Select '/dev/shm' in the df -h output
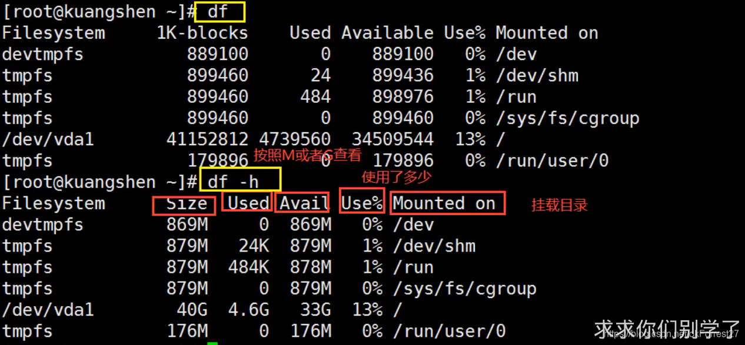 434,246
